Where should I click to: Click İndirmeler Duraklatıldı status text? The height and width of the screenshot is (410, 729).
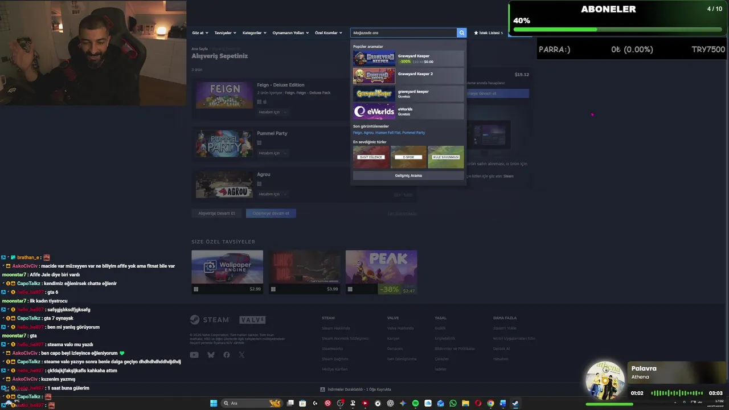359,389
